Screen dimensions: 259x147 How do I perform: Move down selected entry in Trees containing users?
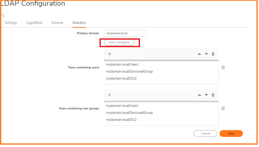pyautogui.click(x=206, y=54)
